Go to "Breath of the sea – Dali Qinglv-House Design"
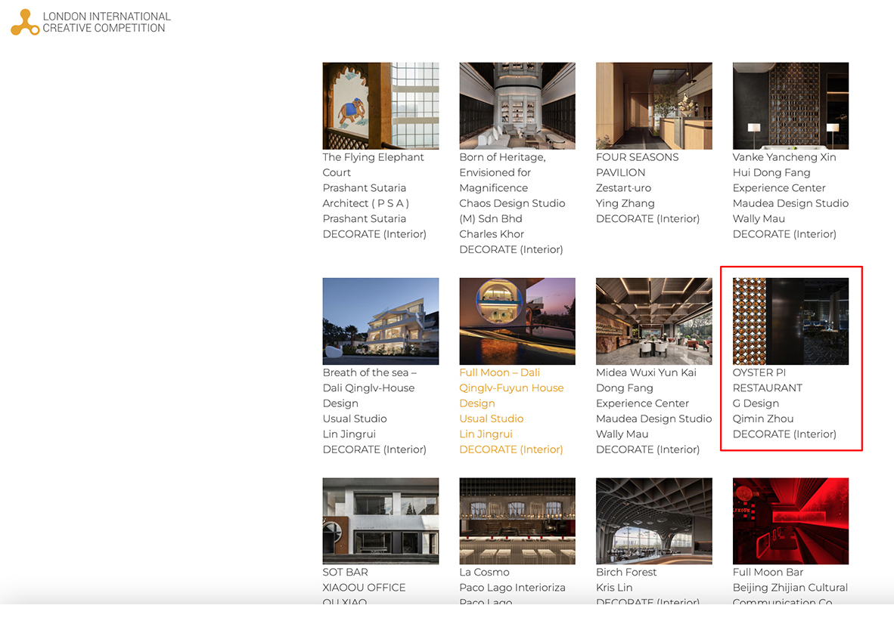894x630 pixels. pos(369,388)
